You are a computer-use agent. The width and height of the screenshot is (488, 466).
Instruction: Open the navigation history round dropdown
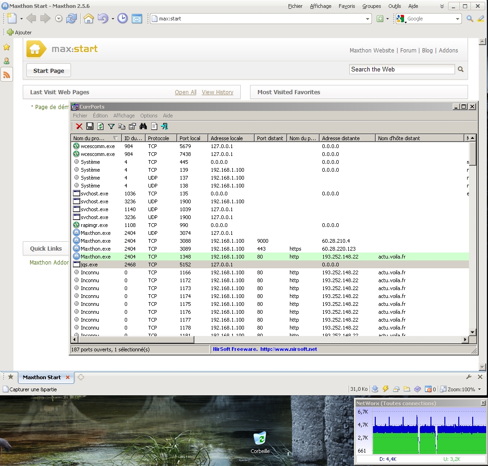coord(58,19)
